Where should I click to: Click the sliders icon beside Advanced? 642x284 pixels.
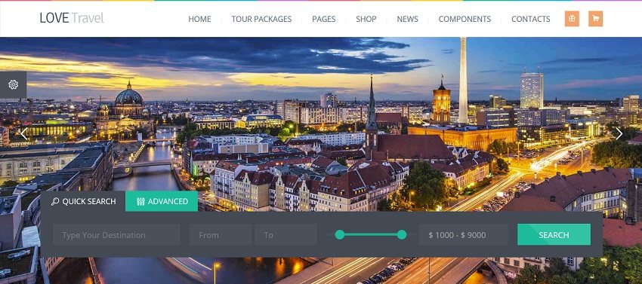coord(140,201)
